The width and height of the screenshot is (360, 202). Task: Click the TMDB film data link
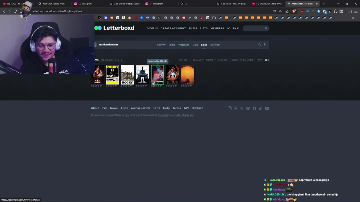coord(177,115)
